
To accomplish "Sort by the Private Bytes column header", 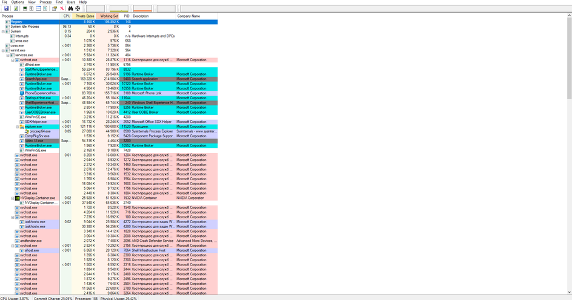I will point(84,16).
